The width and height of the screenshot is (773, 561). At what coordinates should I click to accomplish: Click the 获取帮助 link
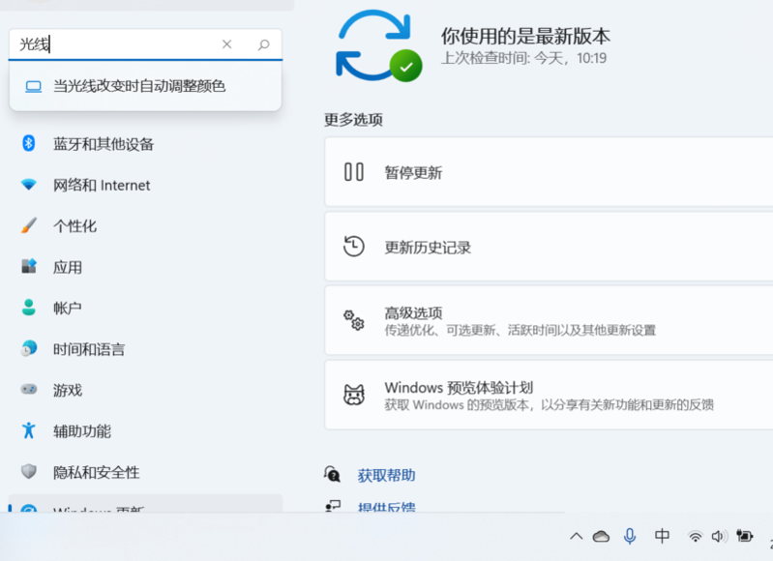[x=386, y=475]
